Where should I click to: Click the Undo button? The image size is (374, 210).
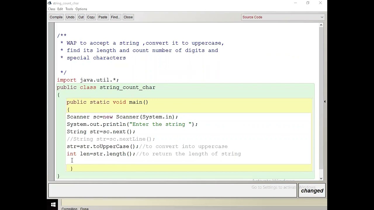point(70,17)
